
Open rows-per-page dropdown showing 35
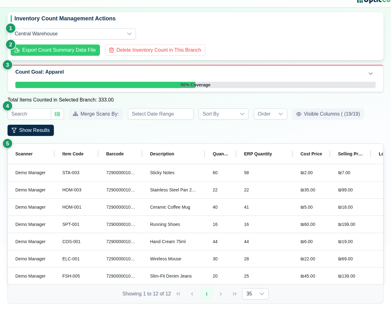255,294
